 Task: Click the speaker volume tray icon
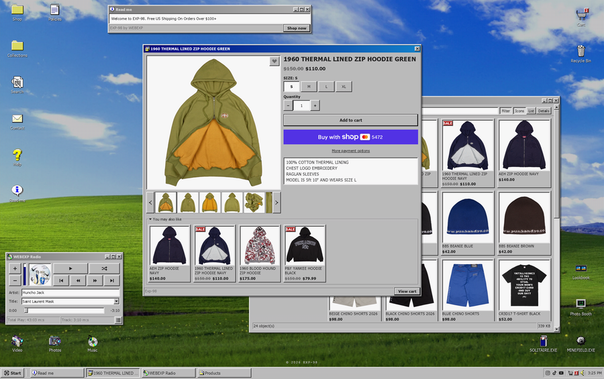pyautogui.click(x=583, y=373)
